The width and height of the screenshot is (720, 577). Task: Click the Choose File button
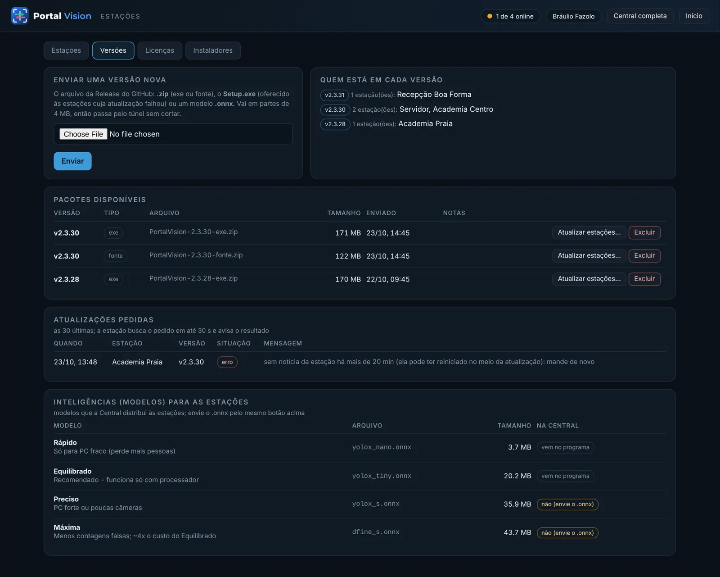[x=83, y=134]
